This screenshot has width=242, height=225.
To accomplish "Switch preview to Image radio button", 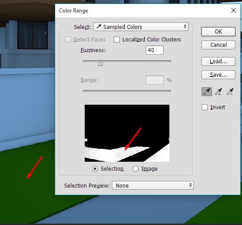I will pyautogui.click(x=135, y=169).
